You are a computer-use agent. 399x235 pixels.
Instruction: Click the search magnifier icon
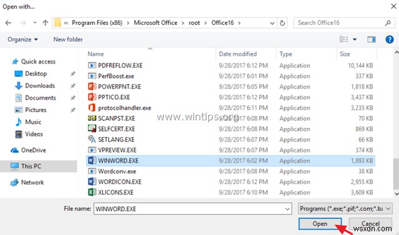point(388,23)
